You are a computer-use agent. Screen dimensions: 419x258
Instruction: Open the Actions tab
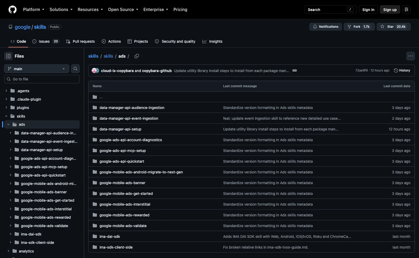coord(111,41)
